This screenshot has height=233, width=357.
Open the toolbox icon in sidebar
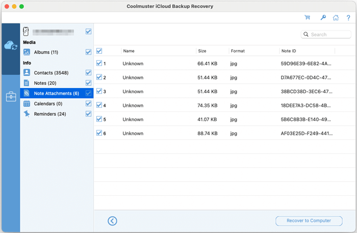point(11,97)
